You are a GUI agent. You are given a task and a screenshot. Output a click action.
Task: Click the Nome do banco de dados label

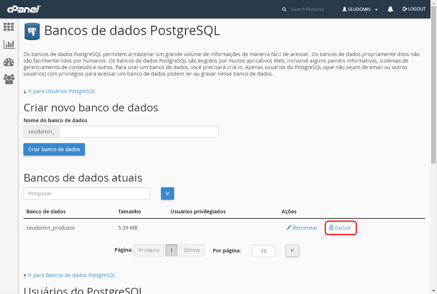[55, 120]
